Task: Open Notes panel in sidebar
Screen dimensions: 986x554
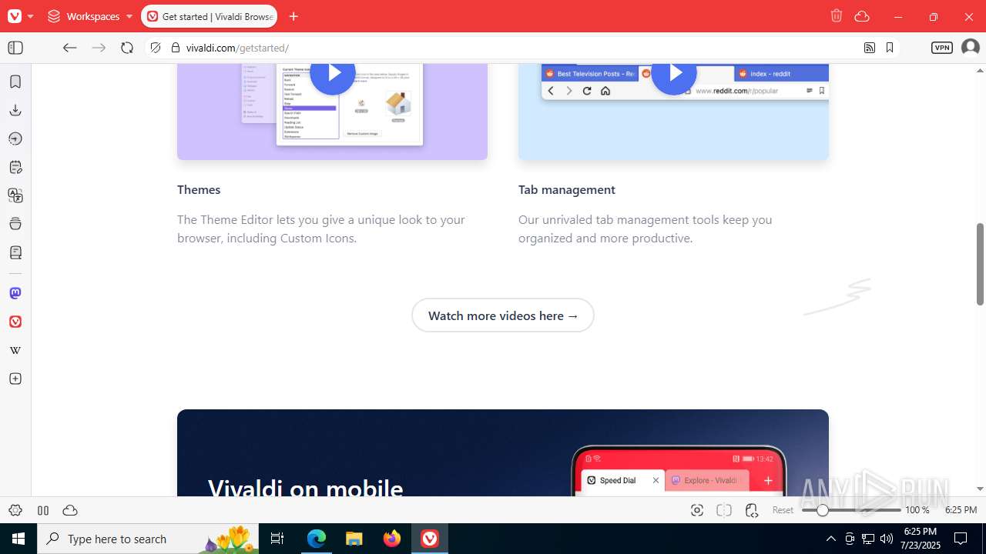Action: pyautogui.click(x=15, y=167)
